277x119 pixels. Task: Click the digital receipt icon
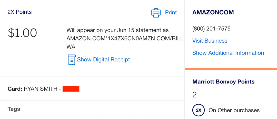pos(72,60)
